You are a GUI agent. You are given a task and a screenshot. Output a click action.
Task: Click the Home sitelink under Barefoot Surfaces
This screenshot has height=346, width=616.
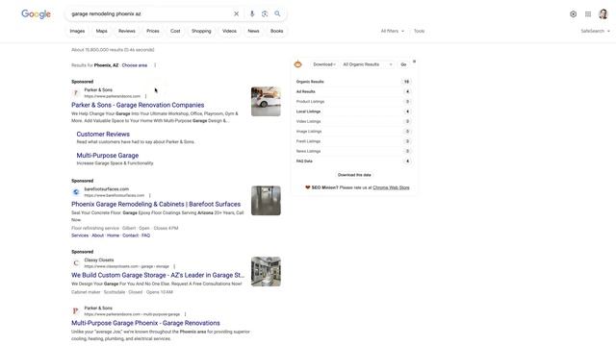[113, 235]
